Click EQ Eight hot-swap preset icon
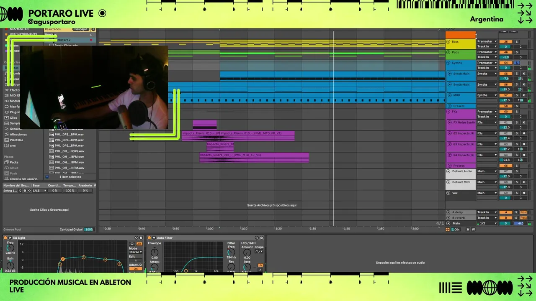This screenshot has height=301, width=536. (x=137, y=237)
